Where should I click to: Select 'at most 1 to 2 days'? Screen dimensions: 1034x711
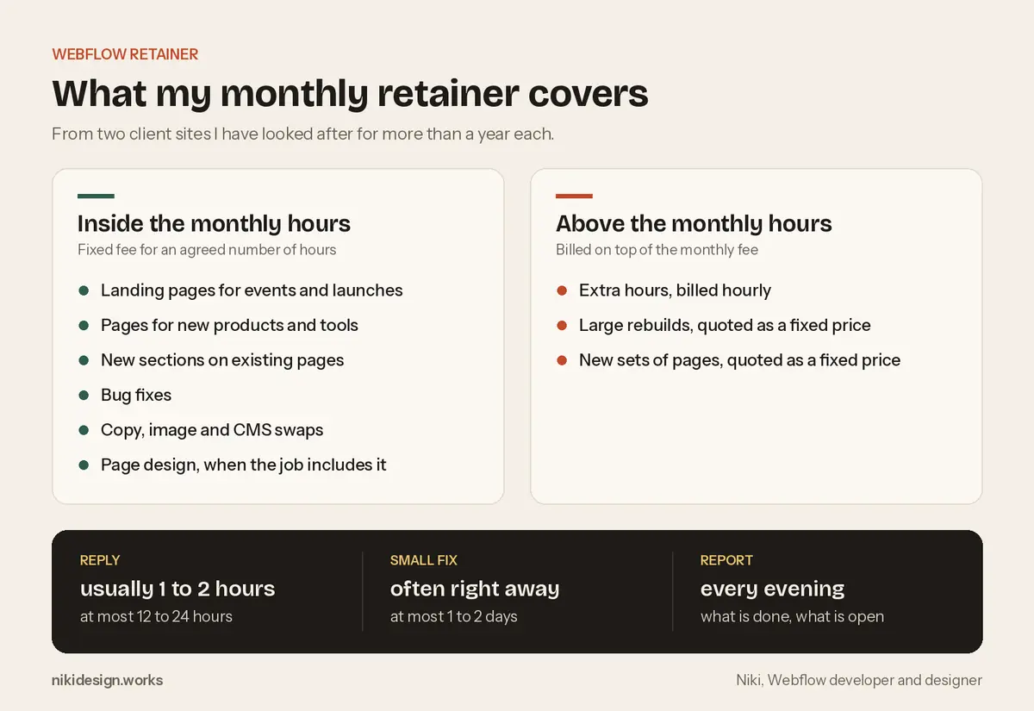454,616
